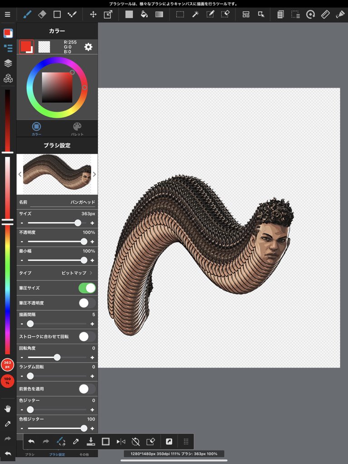The image size is (348, 464).
Task: Activate the Hand pan tool
Action: (x=8, y=409)
